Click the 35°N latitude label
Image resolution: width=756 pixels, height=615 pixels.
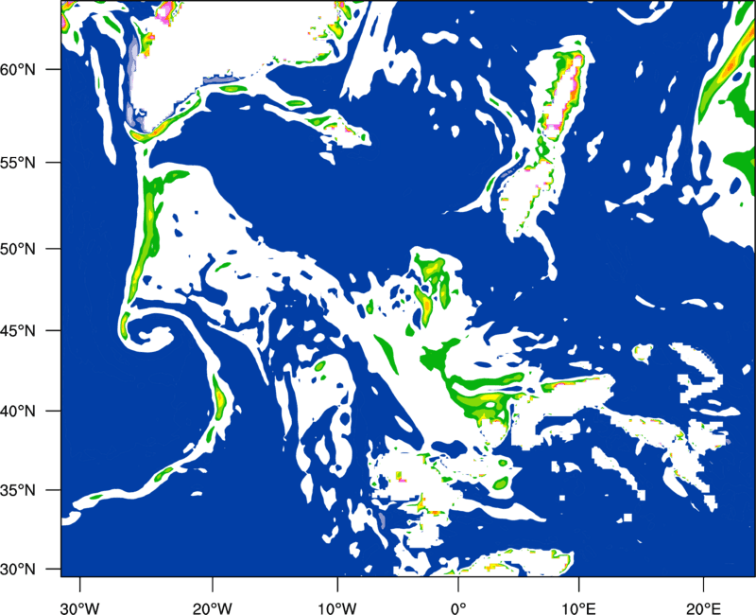click(18, 490)
